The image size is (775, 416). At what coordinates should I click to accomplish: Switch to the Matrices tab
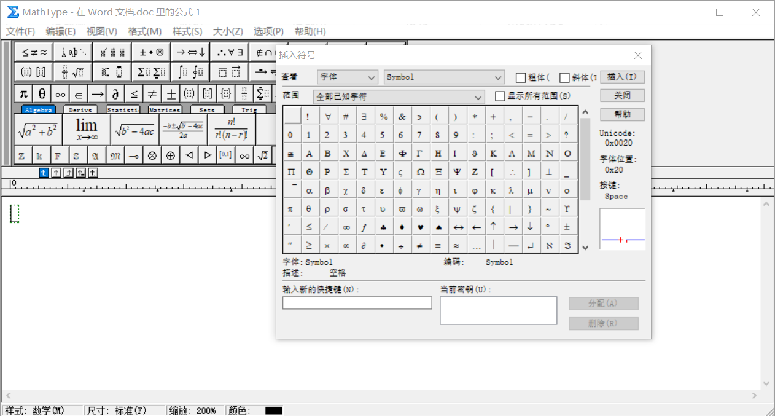164,109
